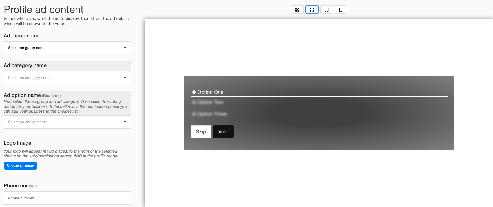Image resolution: width=493 pixels, height=207 pixels.
Task: Click the dropdown arrow for group name
Action: coord(125,48)
